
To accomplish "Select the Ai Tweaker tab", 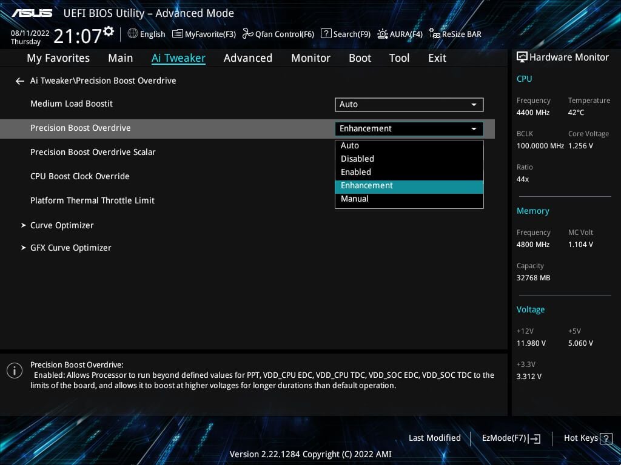I will [178, 58].
